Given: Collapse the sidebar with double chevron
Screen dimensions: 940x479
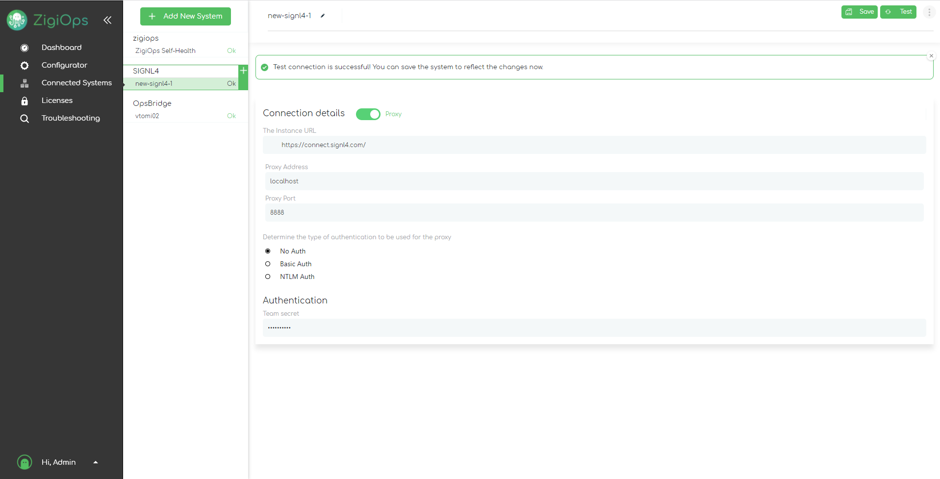Looking at the screenshot, I should [107, 20].
